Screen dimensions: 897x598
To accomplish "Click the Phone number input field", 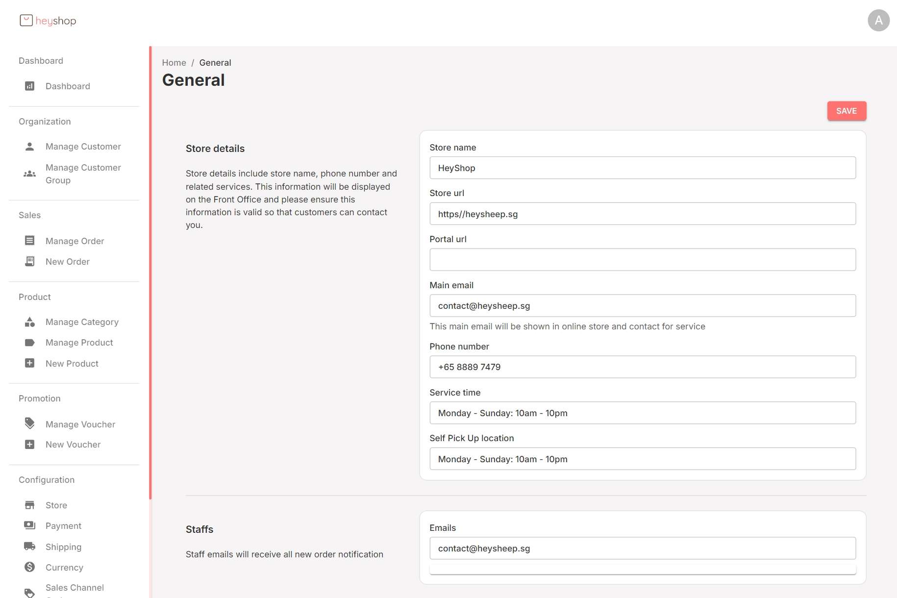I will point(642,367).
